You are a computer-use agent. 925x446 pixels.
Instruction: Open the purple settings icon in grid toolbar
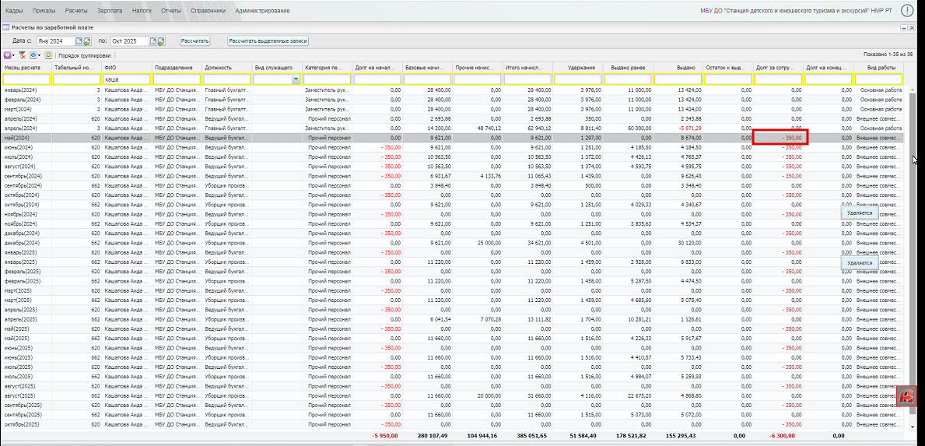7,55
